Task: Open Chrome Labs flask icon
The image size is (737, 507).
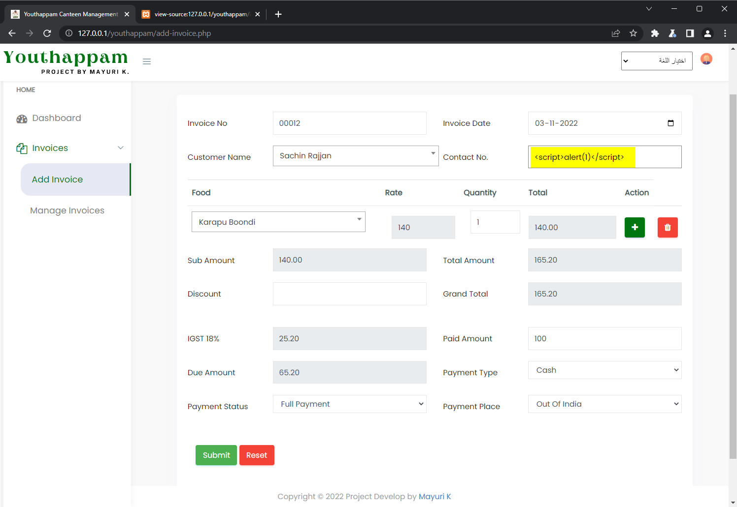Action: pos(672,33)
